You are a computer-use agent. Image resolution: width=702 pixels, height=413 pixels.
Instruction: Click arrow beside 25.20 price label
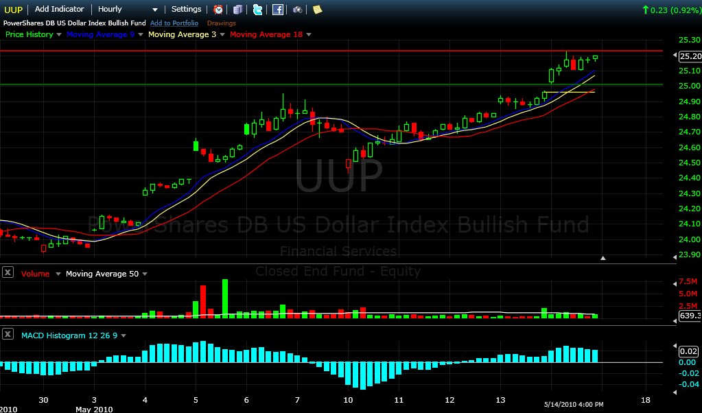coord(675,55)
